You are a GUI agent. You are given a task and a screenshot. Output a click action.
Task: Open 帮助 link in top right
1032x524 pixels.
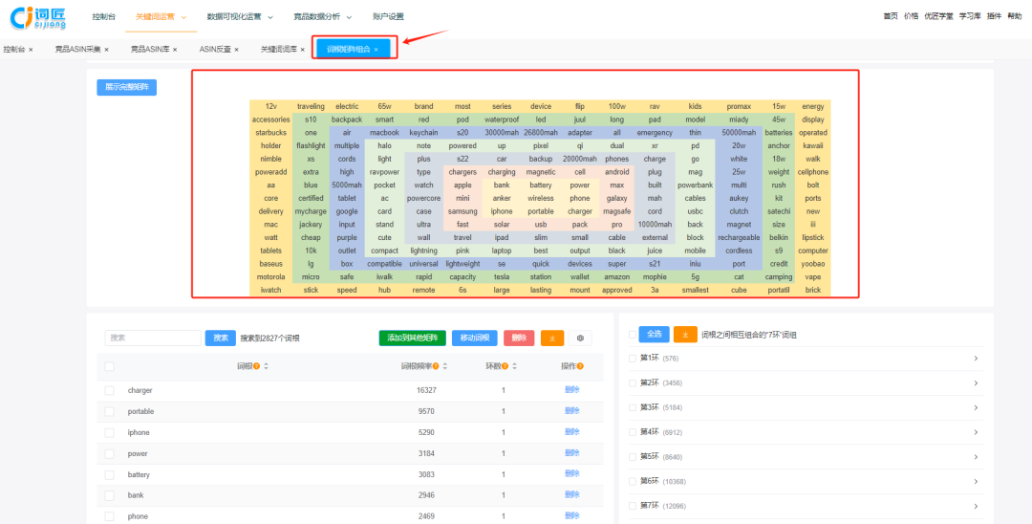tap(1014, 16)
